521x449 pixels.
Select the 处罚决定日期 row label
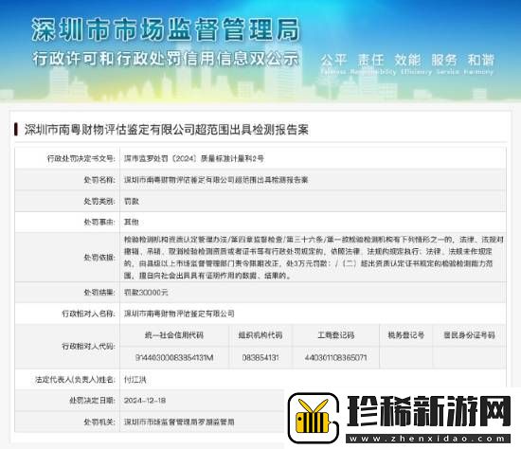click(92, 401)
